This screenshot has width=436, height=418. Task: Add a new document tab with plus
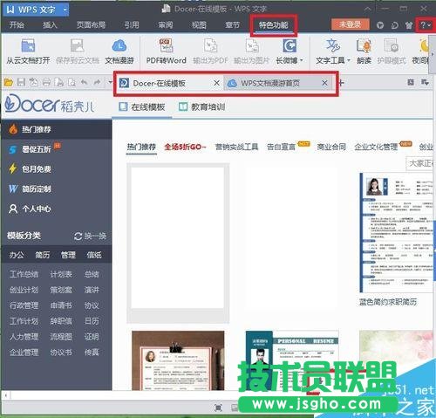[341, 83]
